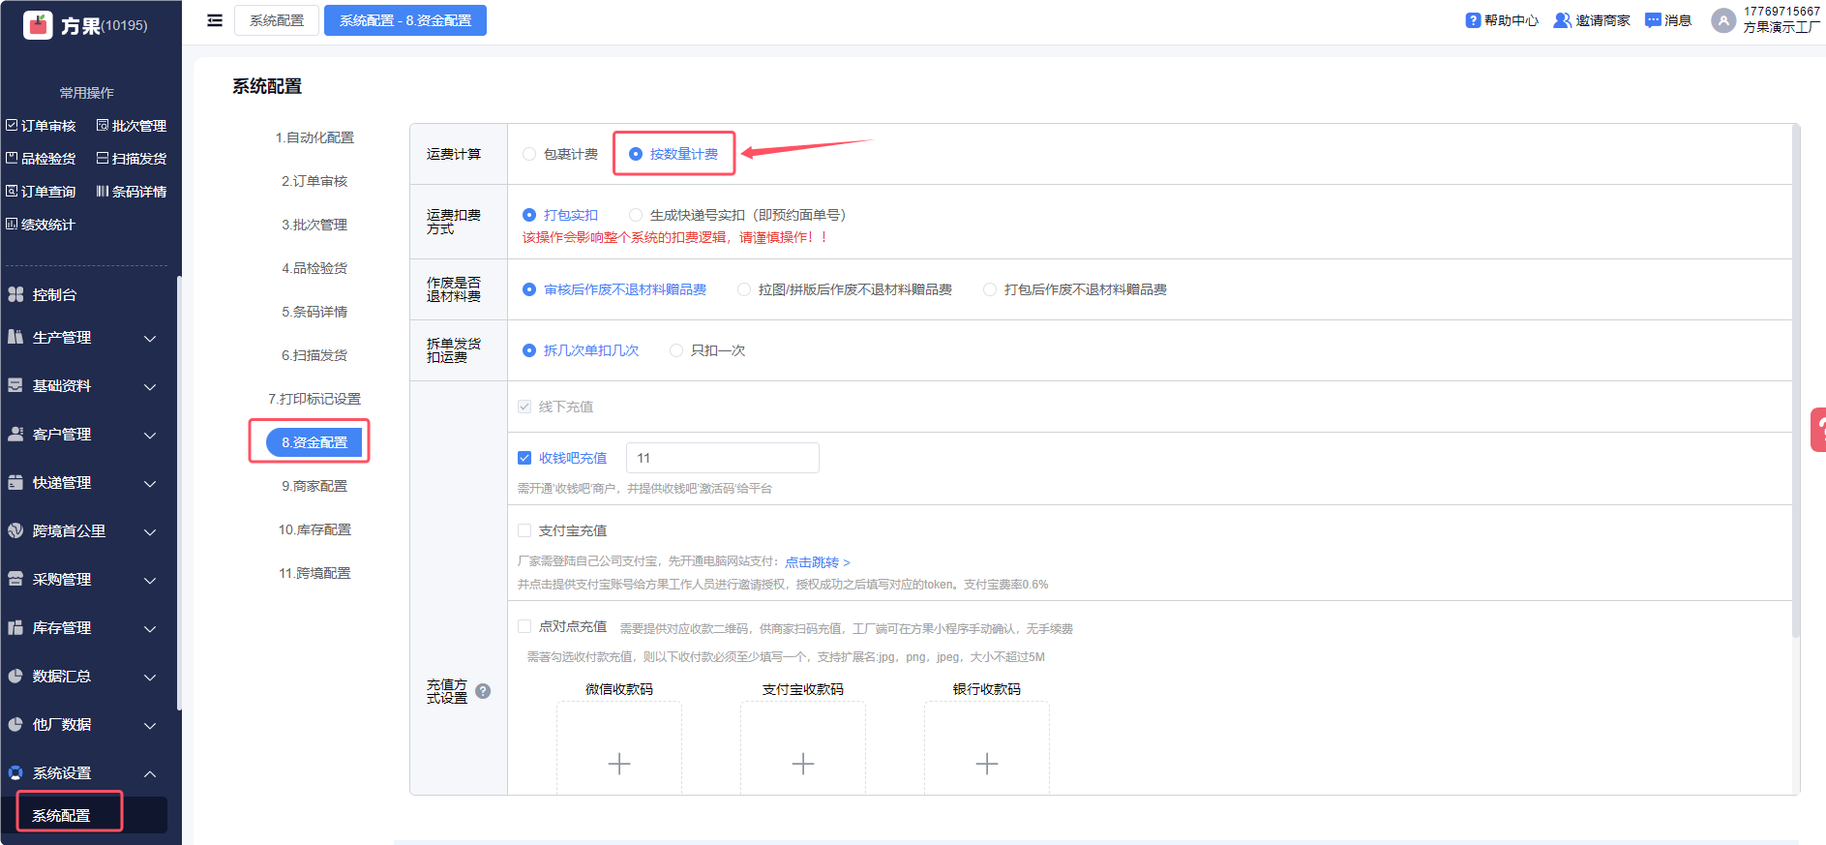Select 审核后作废不退材料赠品费 option
Viewport: 1826px width, 845px height.
(529, 289)
